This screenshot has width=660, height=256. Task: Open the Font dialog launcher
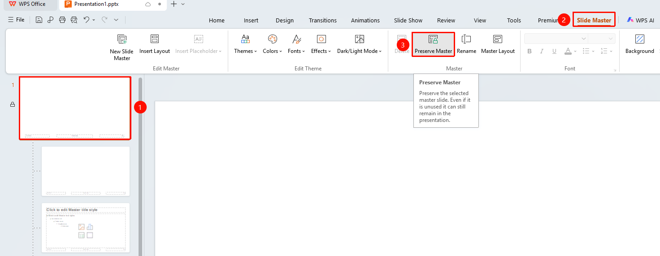point(615,70)
